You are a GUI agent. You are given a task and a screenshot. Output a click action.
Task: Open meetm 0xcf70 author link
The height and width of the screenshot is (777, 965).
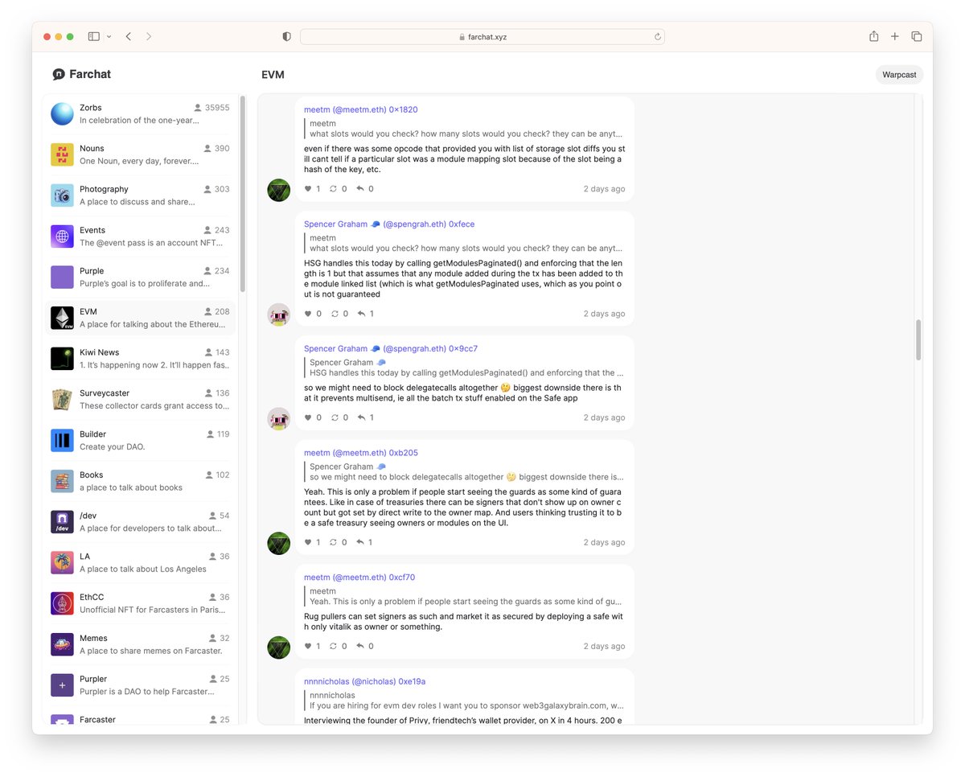click(359, 578)
